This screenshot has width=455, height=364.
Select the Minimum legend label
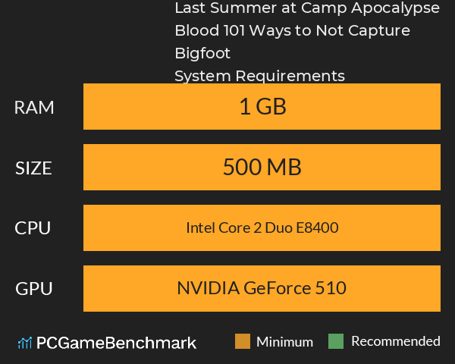click(x=284, y=342)
